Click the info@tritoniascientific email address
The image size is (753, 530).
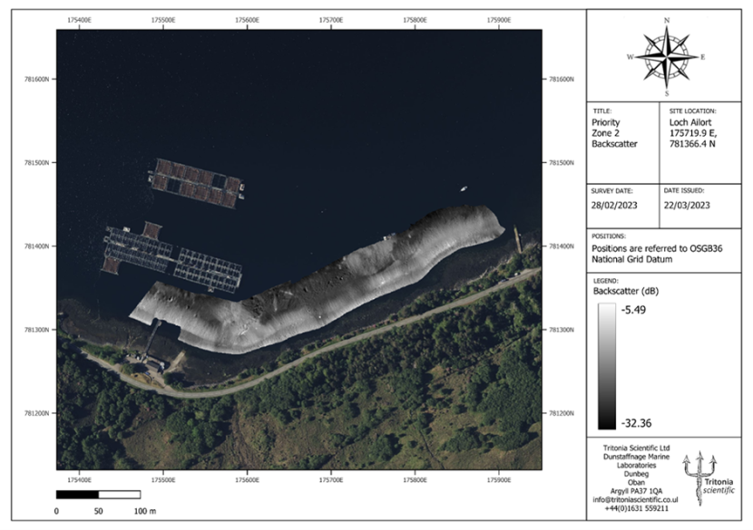[x=635, y=500]
